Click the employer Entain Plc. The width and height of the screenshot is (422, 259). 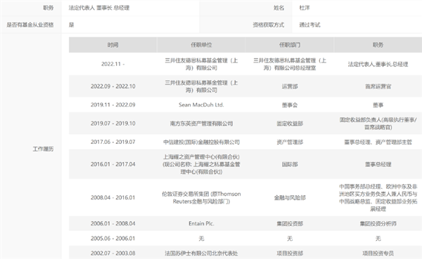pyautogui.click(x=201, y=223)
